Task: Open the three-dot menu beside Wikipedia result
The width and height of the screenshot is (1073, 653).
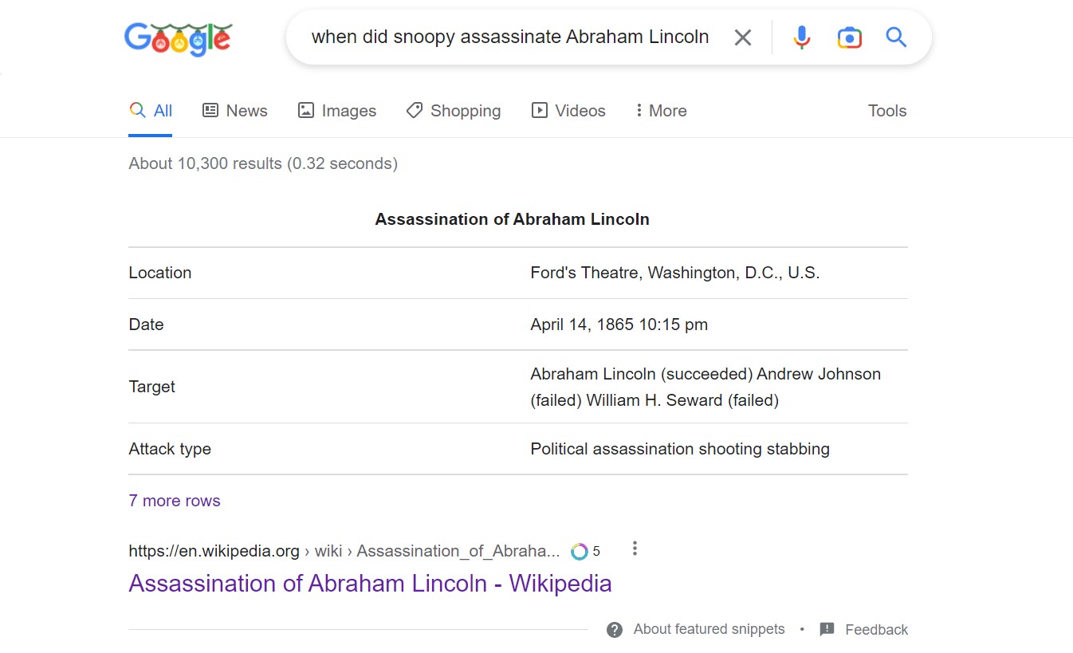Action: pyautogui.click(x=635, y=549)
